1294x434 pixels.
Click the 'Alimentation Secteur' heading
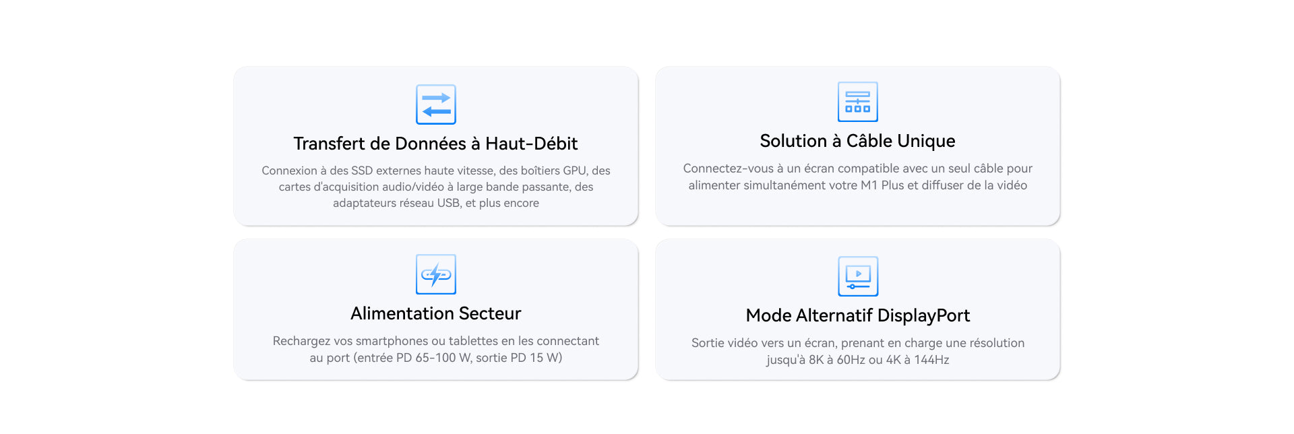coord(435,313)
